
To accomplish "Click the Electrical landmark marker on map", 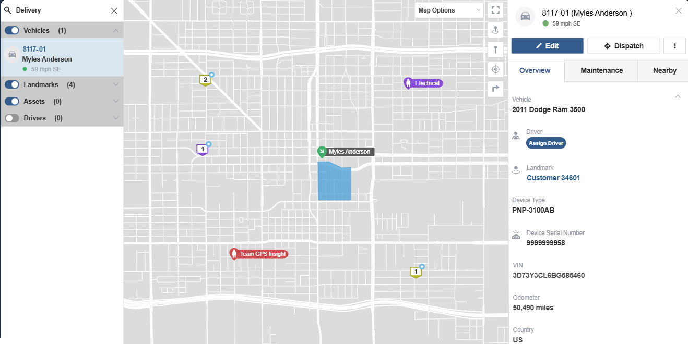I will [x=423, y=83].
